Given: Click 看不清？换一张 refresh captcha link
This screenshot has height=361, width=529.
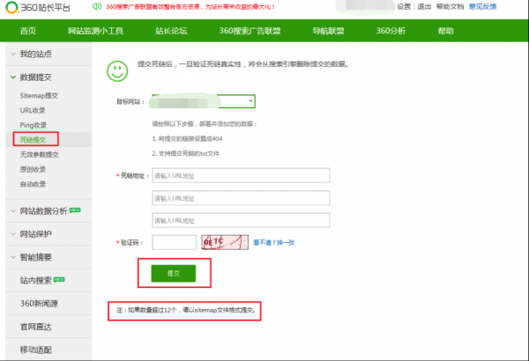Looking at the screenshot, I should point(274,243).
